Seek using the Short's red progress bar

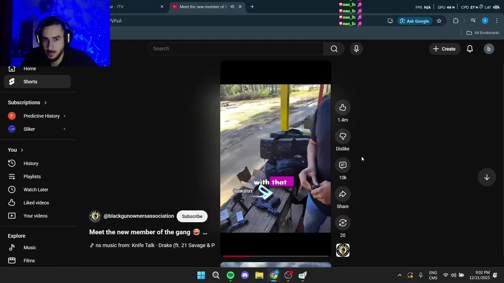(x=275, y=256)
